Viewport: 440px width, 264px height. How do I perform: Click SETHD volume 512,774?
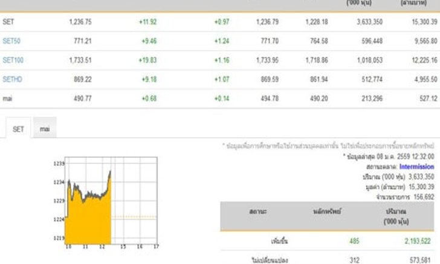[372, 79]
